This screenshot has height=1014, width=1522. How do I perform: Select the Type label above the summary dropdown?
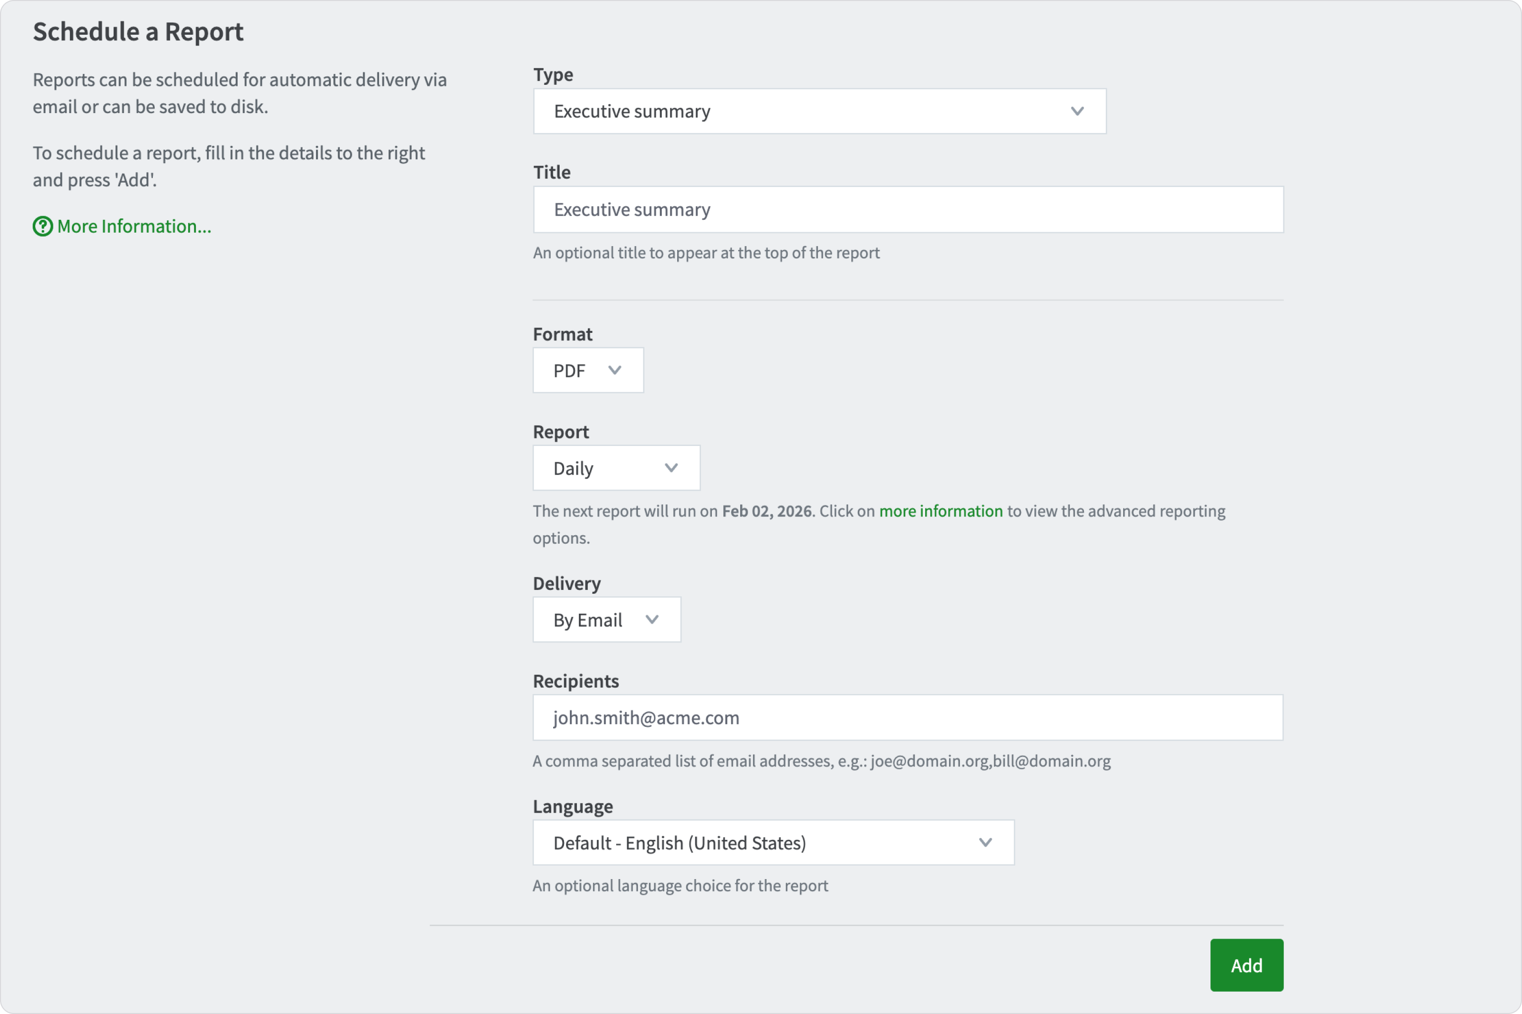click(553, 74)
